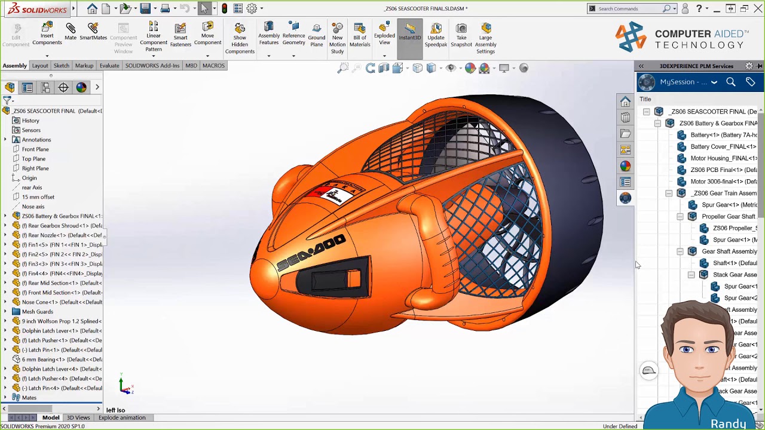The width and height of the screenshot is (765, 430).
Task: Switch to Evaluate tab
Action: tap(109, 66)
